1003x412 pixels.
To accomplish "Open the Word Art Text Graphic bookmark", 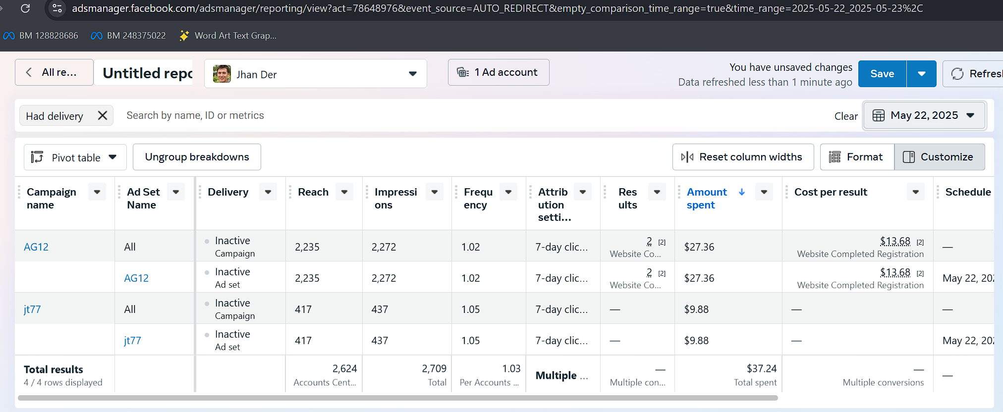I will pyautogui.click(x=228, y=36).
